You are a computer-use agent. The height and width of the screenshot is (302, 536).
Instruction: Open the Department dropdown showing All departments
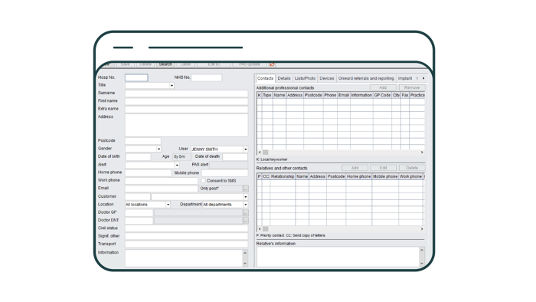pos(246,205)
